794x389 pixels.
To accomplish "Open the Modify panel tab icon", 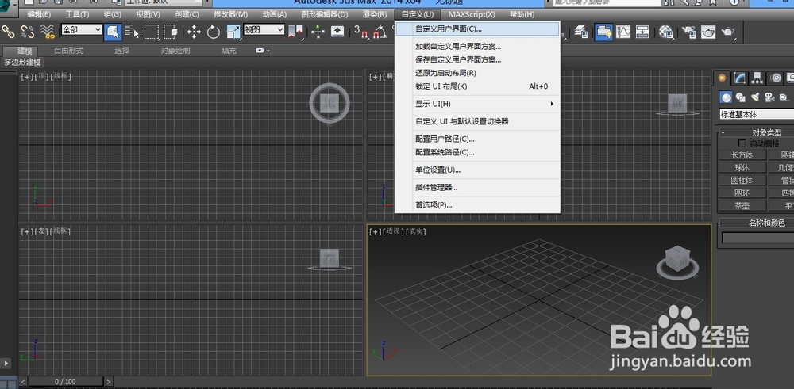I will pos(740,78).
